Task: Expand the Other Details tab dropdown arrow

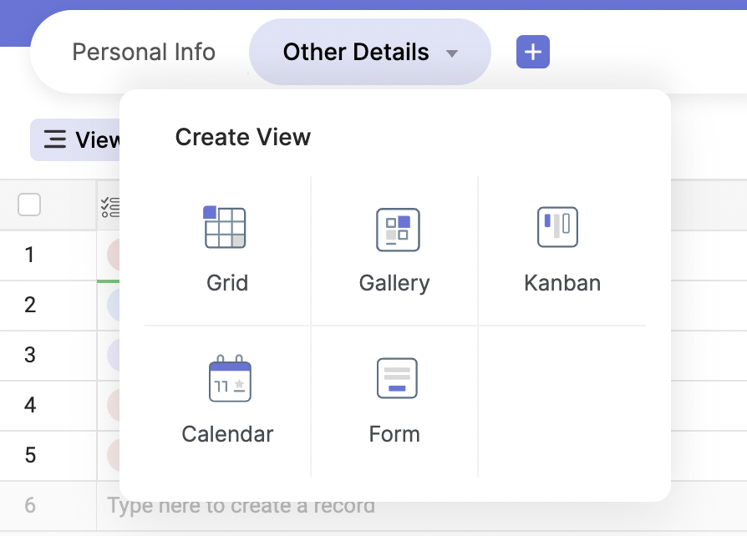Action: [x=452, y=53]
